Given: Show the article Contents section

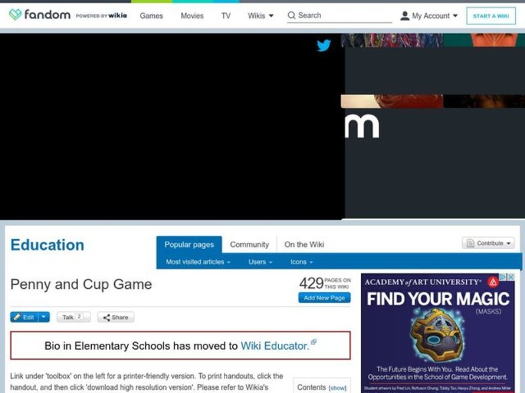Looking at the screenshot, I should pos(337,387).
